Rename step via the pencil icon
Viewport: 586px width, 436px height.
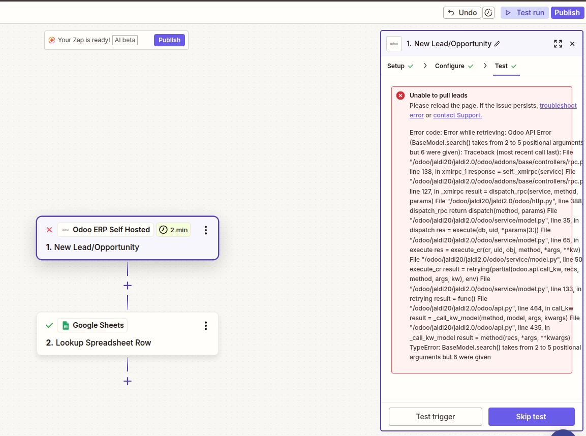click(x=497, y=44)
